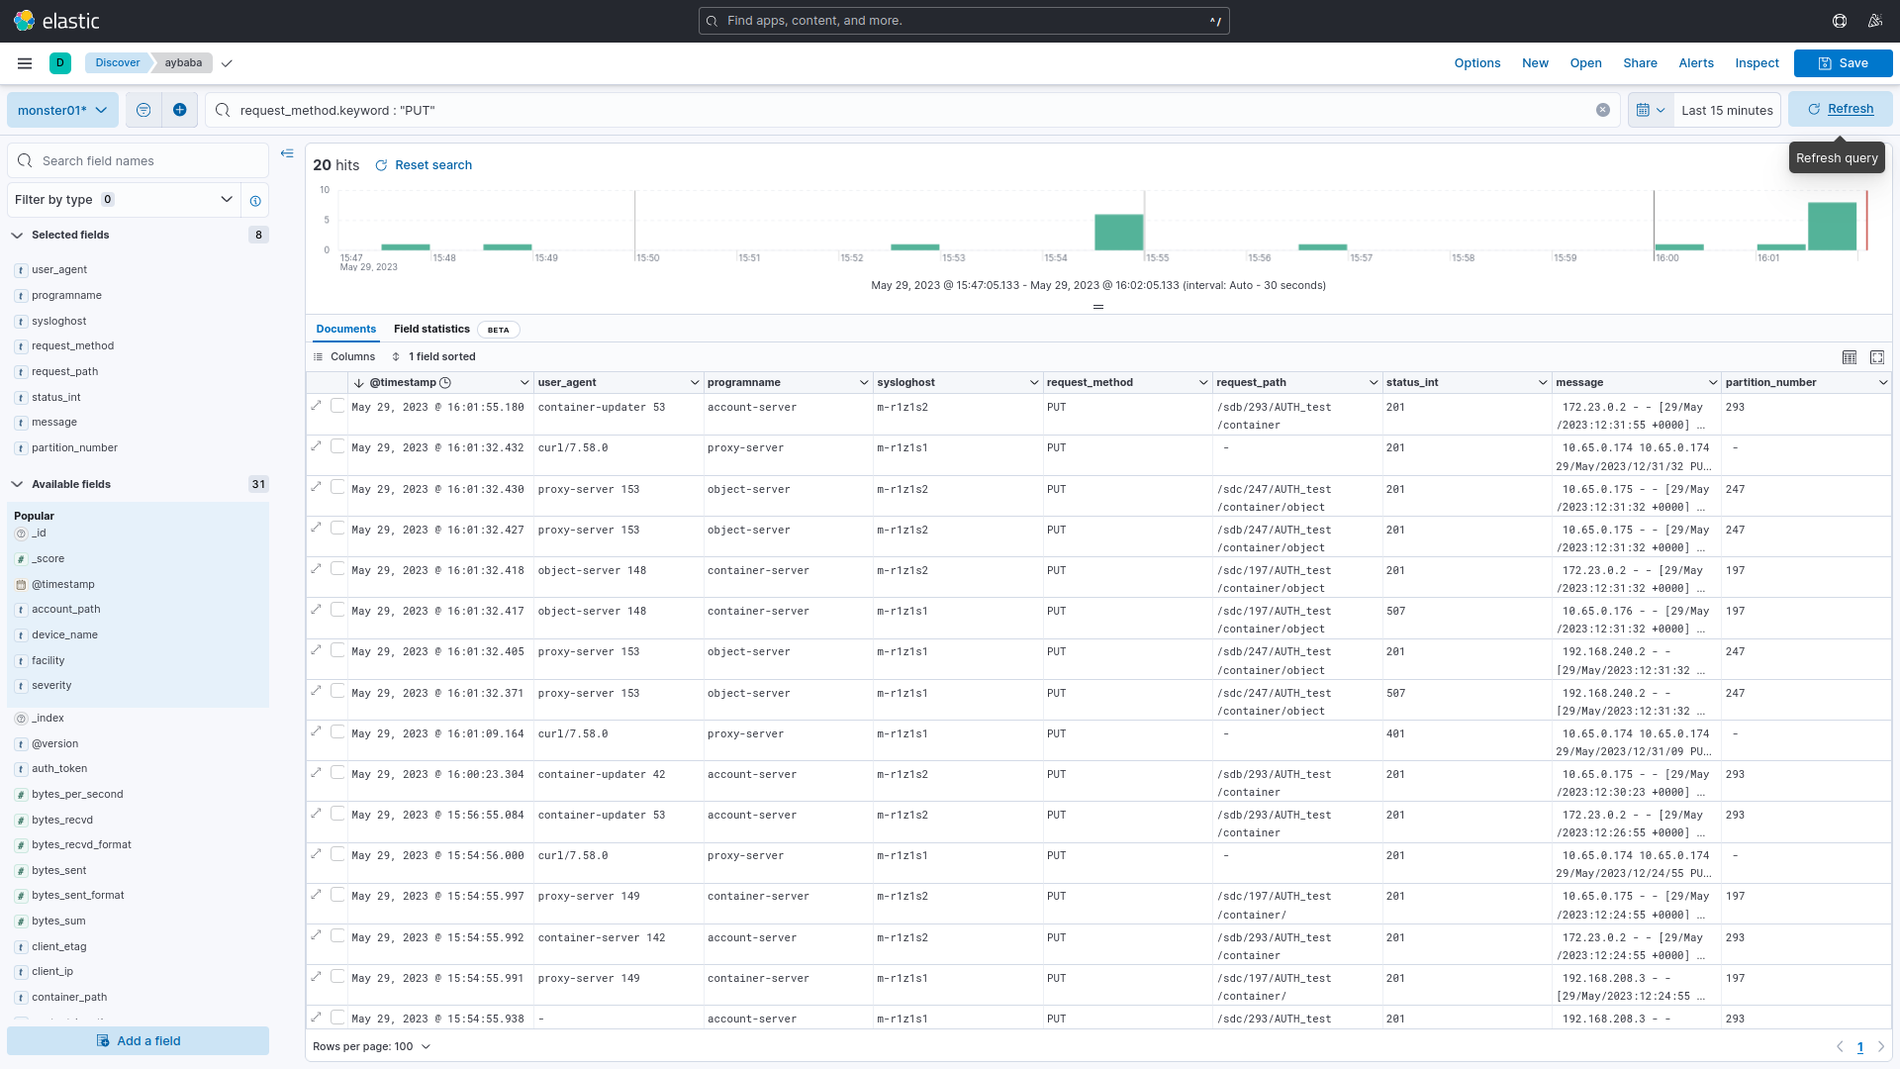Select the first document row checkbox
This screenshot has height=1069, width=1900.
(337, 405)
